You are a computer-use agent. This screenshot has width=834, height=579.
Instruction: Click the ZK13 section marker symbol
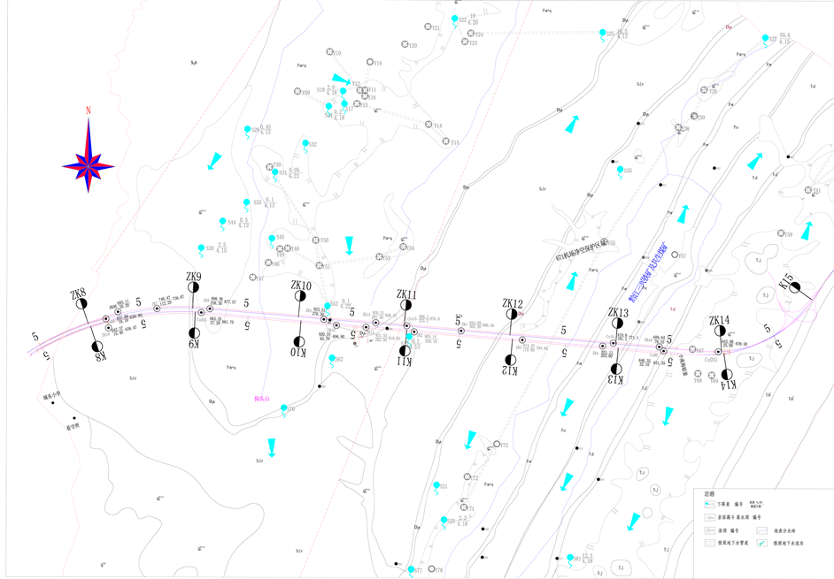tap(617, 323)
